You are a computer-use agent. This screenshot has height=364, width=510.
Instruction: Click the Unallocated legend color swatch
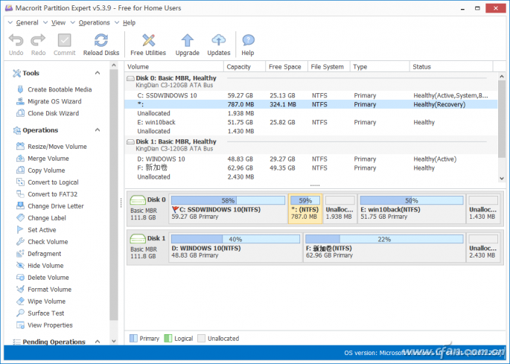[201, 338]
